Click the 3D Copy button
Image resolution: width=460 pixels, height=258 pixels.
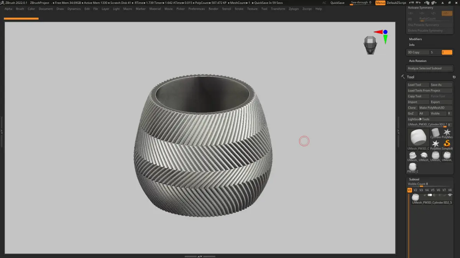click(x=418, y=52)
